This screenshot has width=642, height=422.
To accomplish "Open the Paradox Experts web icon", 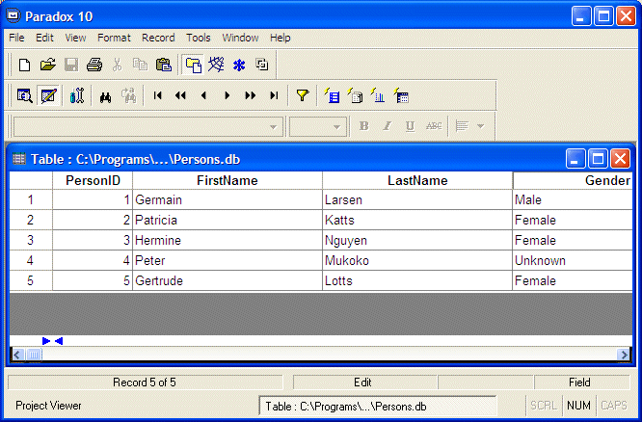I will pos(216,65).
